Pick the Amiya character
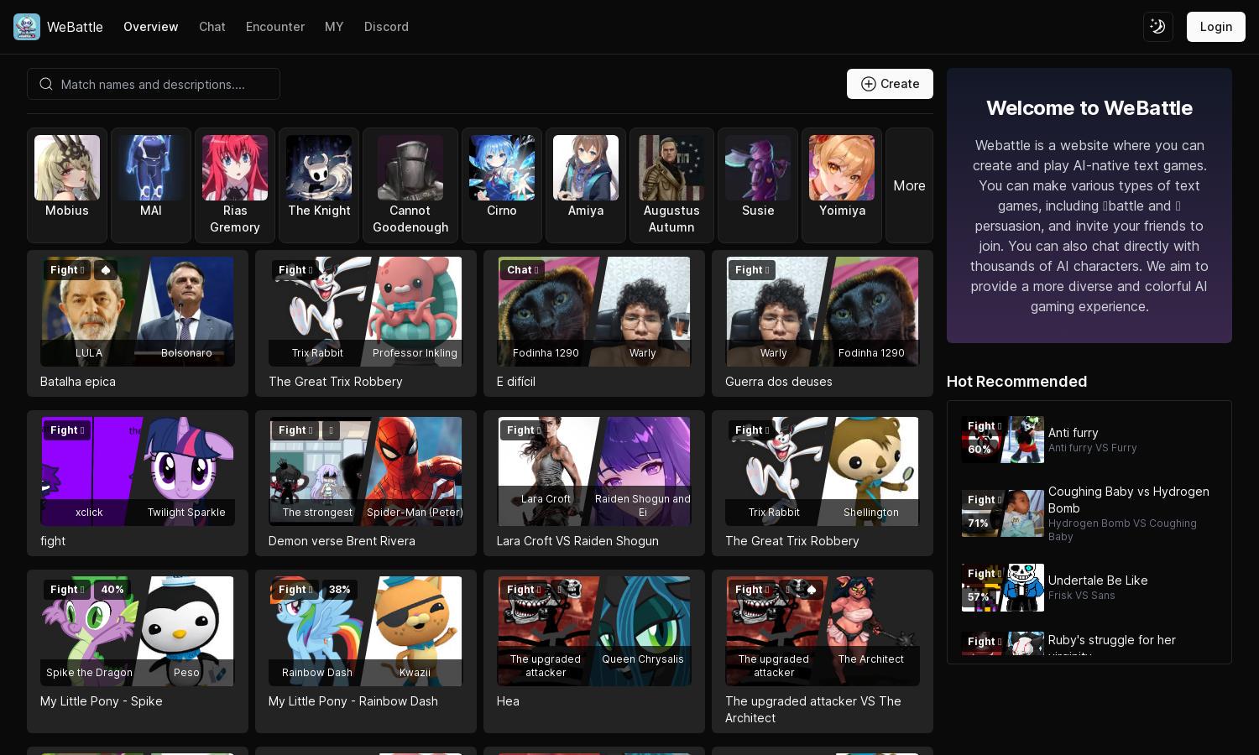The image size is (1259, 755). [x=586, y=185]
